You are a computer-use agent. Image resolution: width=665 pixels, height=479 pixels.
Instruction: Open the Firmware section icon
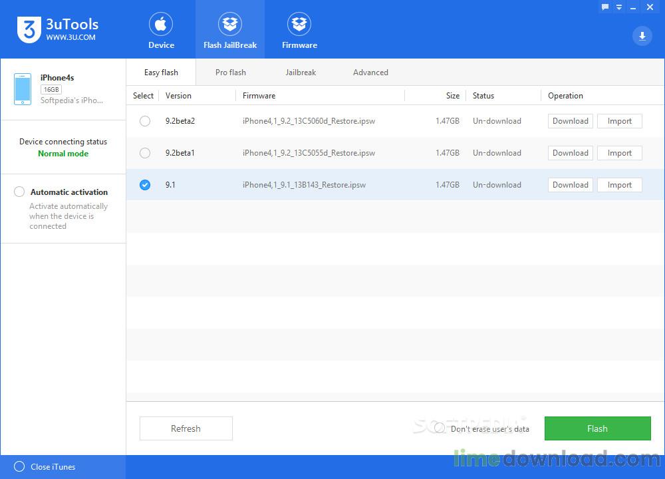click(x=299, y=24)
